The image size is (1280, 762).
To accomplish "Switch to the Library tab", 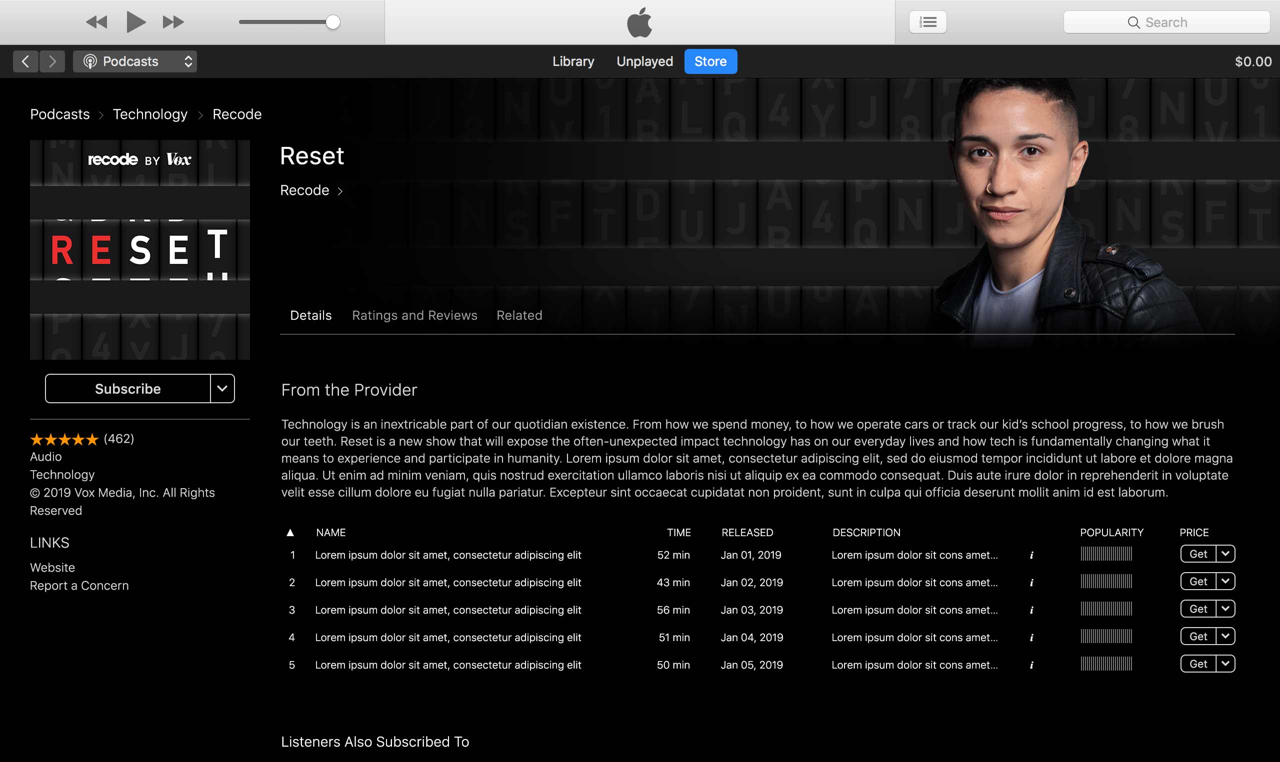I will click(x=573, y=61).
